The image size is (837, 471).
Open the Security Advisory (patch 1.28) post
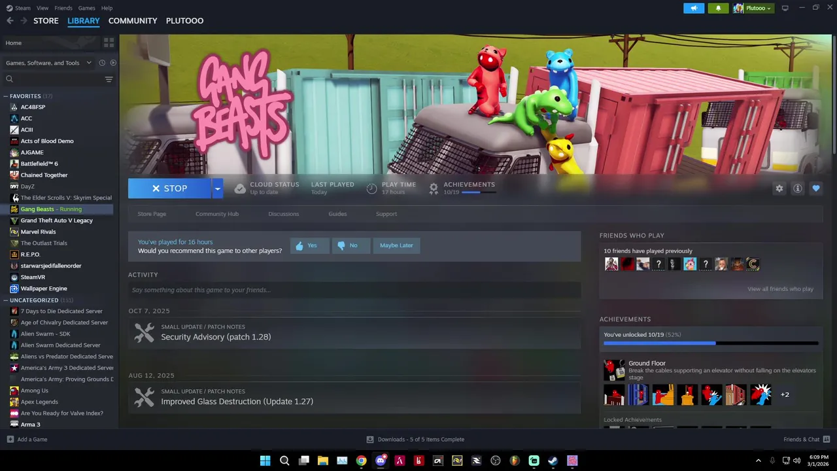point(216,337)
